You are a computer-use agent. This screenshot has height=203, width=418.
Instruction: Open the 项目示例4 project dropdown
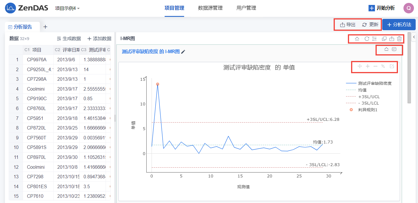click(67, 8)
